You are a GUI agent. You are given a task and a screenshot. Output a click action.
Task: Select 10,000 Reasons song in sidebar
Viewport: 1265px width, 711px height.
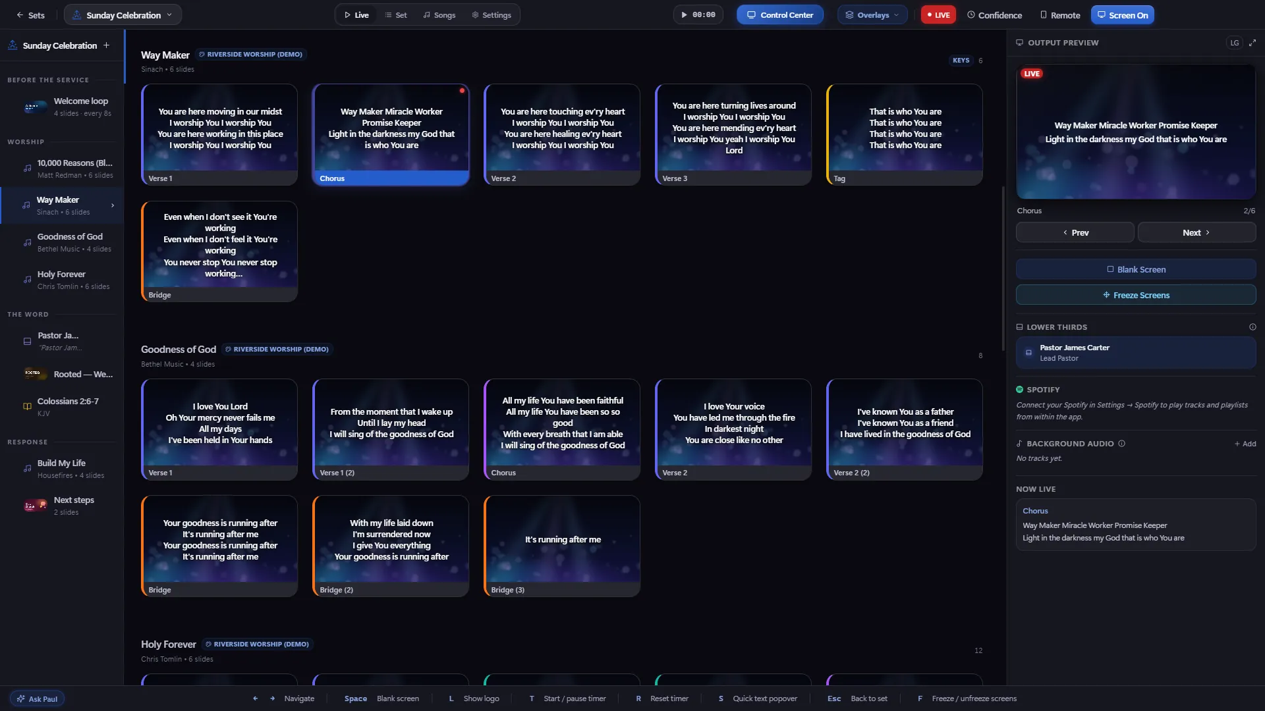[x=62, y=169]
